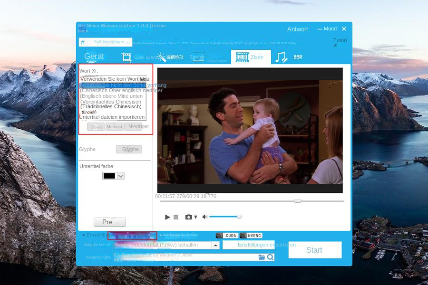428x285 pixels.
Task: Open the Zisen subtitle tab
Action: [x=251, y=57]
